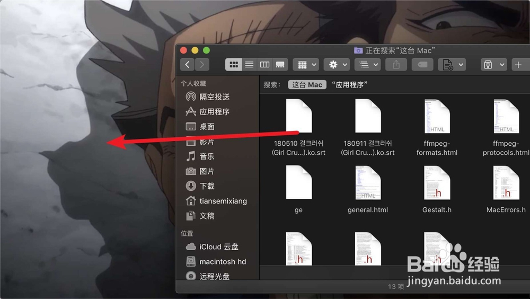530x299 pixels.
Task: Select the 180510 ko.srt file icon
Action: click(x=299, y=116)
